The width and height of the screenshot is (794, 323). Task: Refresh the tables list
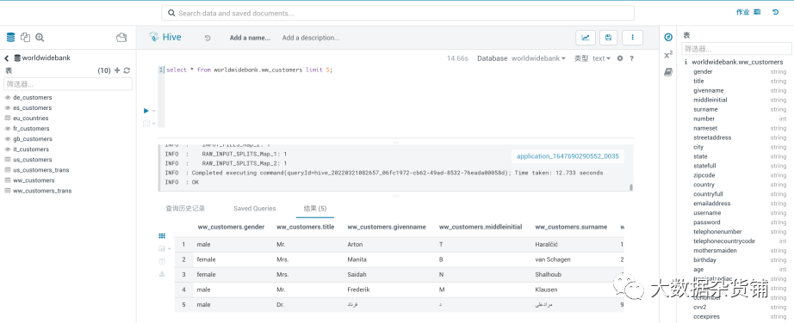tap(127, 70)
